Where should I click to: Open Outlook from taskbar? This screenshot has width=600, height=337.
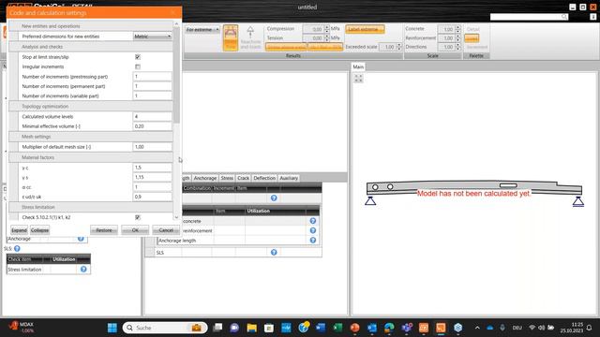coord(371,328)
